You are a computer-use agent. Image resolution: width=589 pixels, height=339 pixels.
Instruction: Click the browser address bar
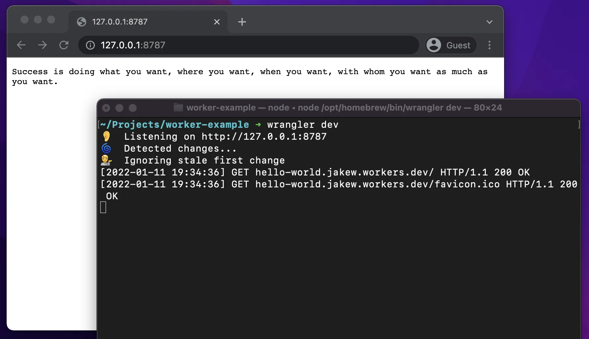pos(249,45)
